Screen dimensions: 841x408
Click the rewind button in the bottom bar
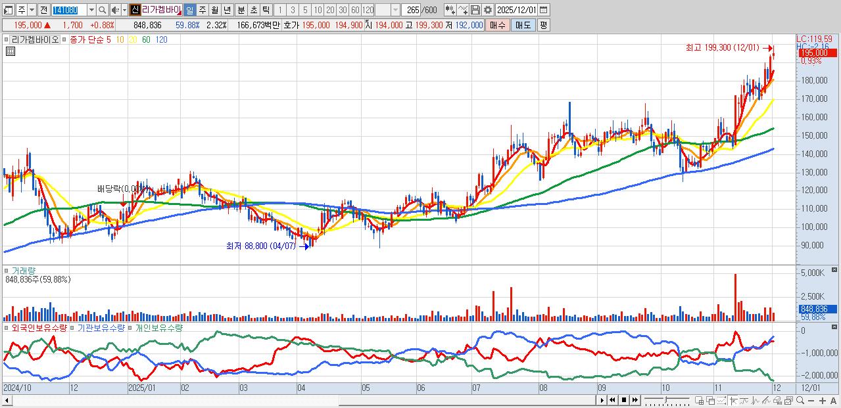(613, 400)
